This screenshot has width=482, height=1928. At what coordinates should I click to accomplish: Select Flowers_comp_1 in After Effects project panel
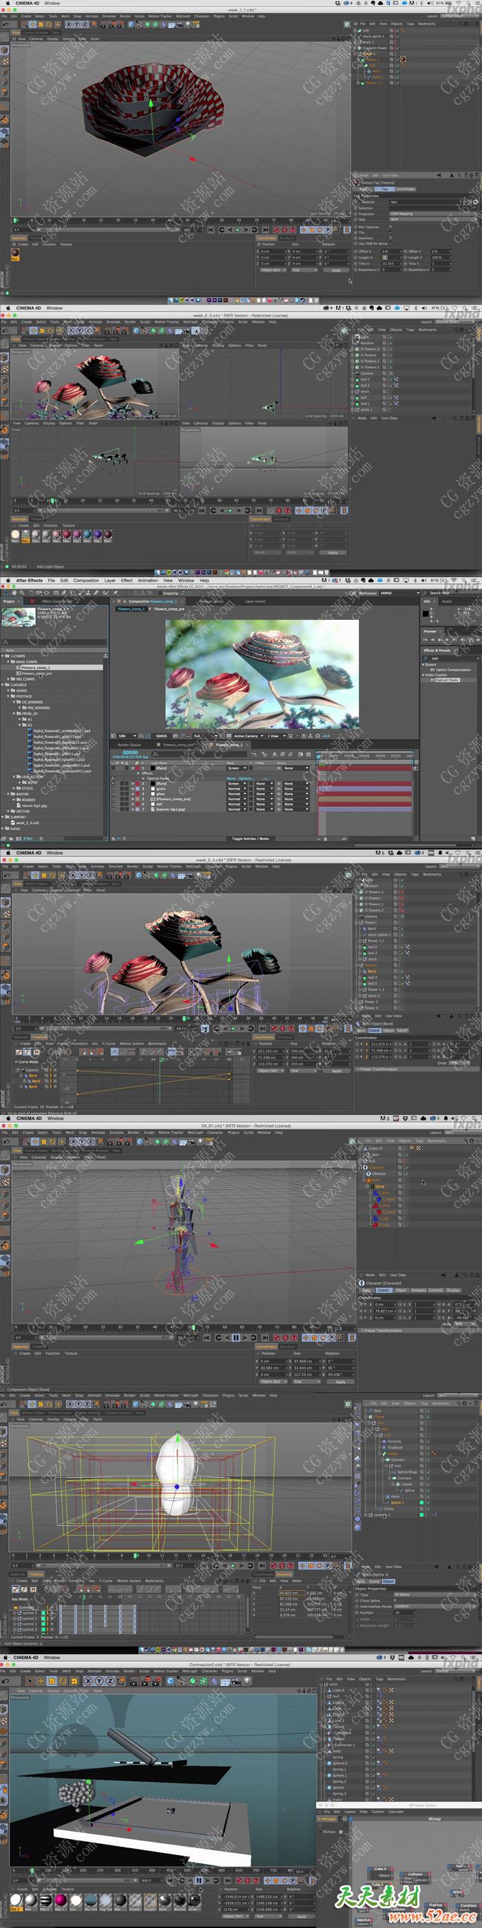pos(36,667)
